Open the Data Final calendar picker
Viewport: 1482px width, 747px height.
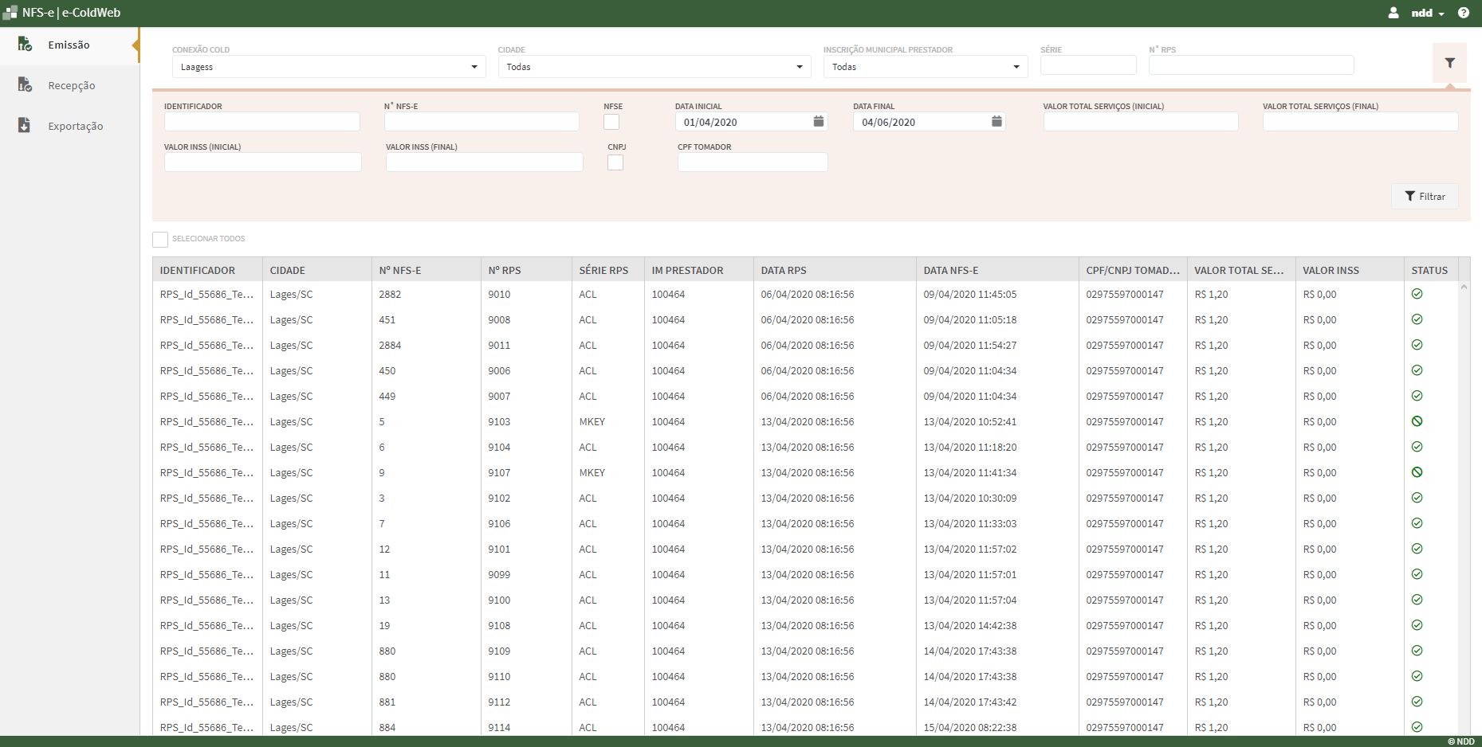point(996,122)
